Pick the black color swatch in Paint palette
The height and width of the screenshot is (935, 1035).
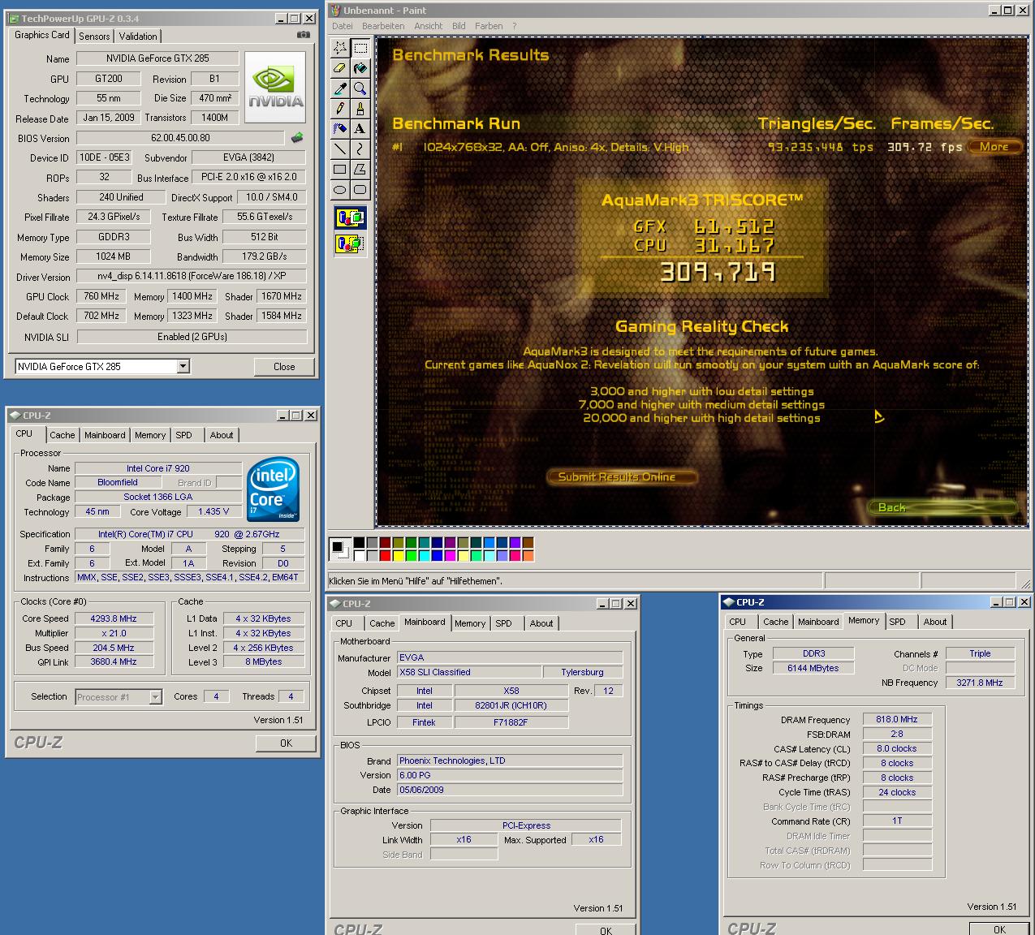click(359, 542)
